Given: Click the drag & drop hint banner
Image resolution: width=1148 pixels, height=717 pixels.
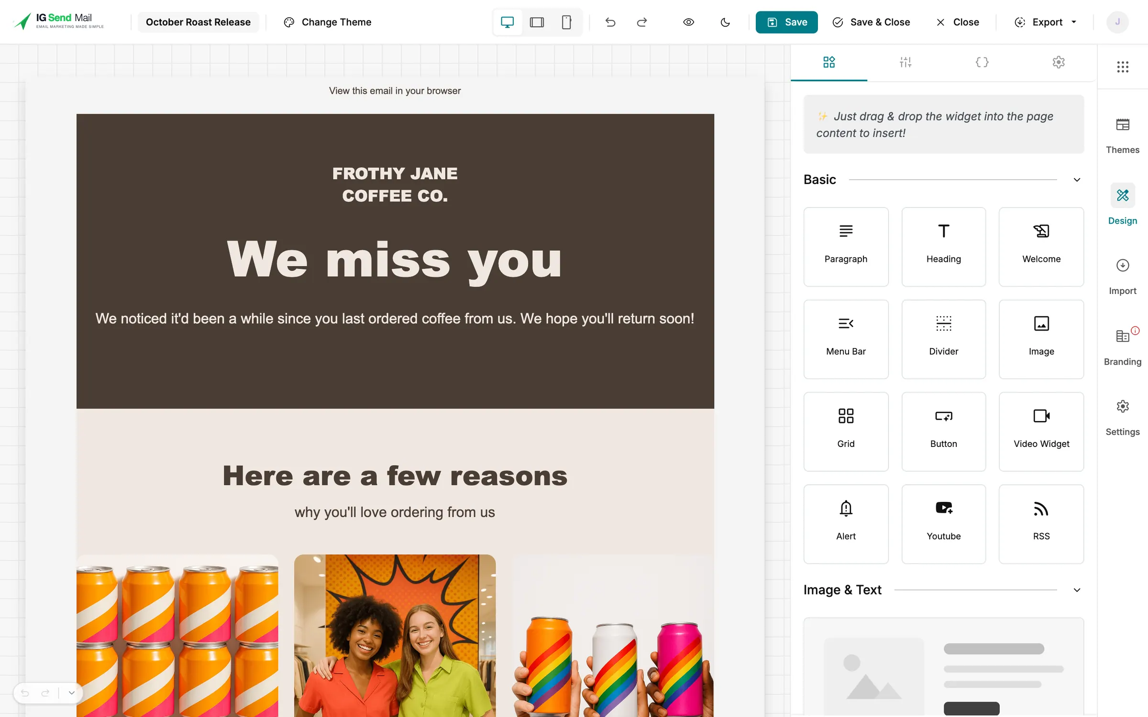Looking at the screenshot, I should click(943, 124).
